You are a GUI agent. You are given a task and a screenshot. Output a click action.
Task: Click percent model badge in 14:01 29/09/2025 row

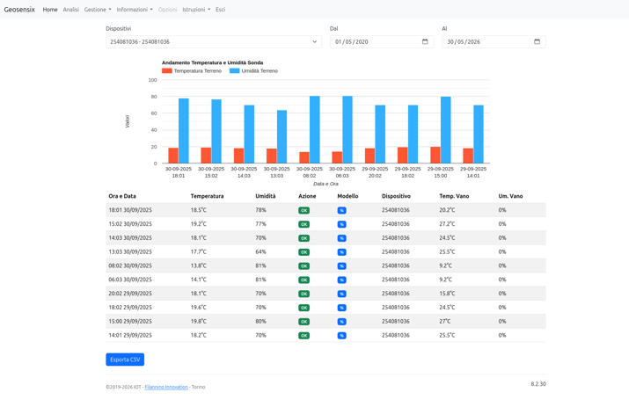point(342,336)
